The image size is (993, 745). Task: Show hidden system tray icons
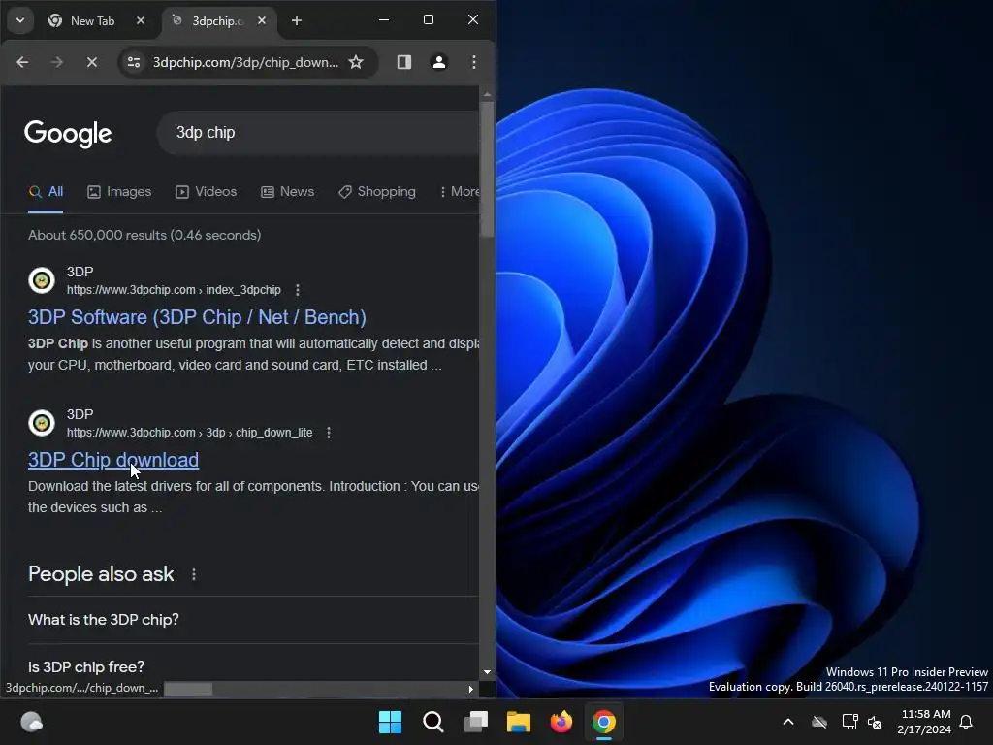(x=788, y=722)
